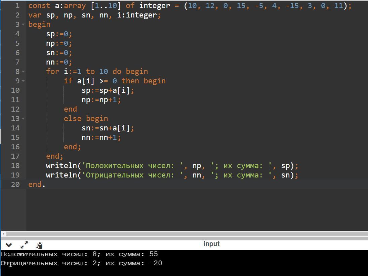Place cursor on 'nn:=0;' statement
368x276 pixels.
(59, 62)
